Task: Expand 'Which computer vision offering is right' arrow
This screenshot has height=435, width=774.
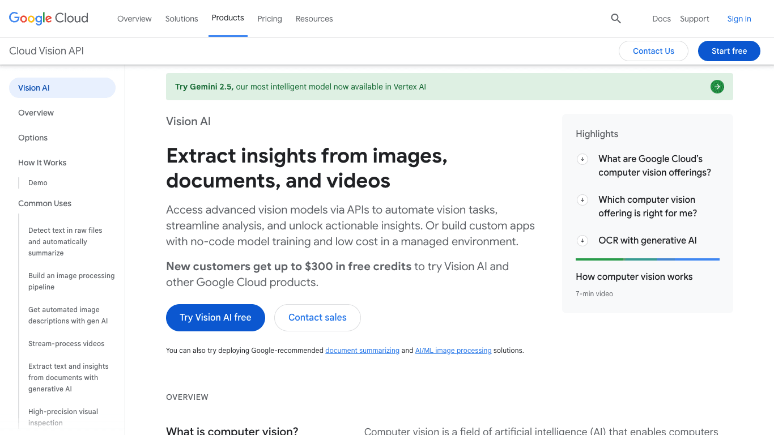Action: pyautogui.click(x=582, y=200)
